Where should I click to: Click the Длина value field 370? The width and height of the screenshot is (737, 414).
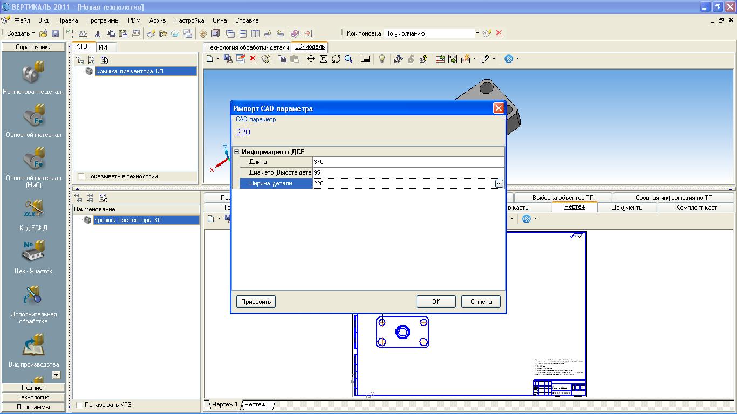point(408,162)
